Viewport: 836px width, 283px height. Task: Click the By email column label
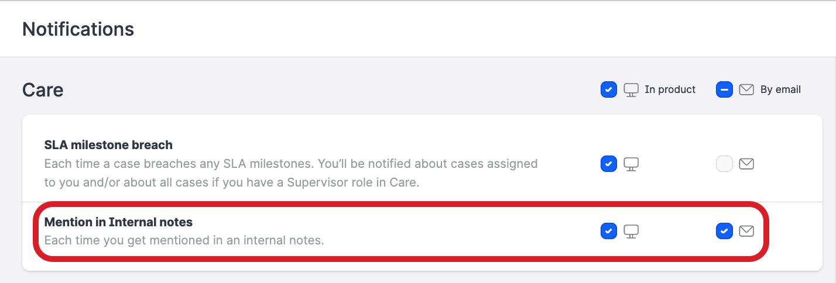[x=780, y=90]
